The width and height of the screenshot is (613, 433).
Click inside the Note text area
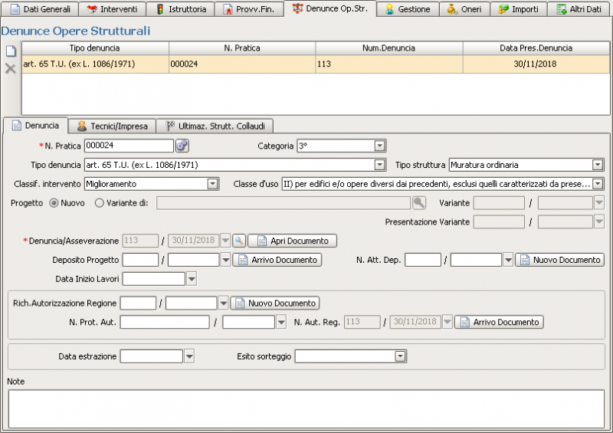306,408
